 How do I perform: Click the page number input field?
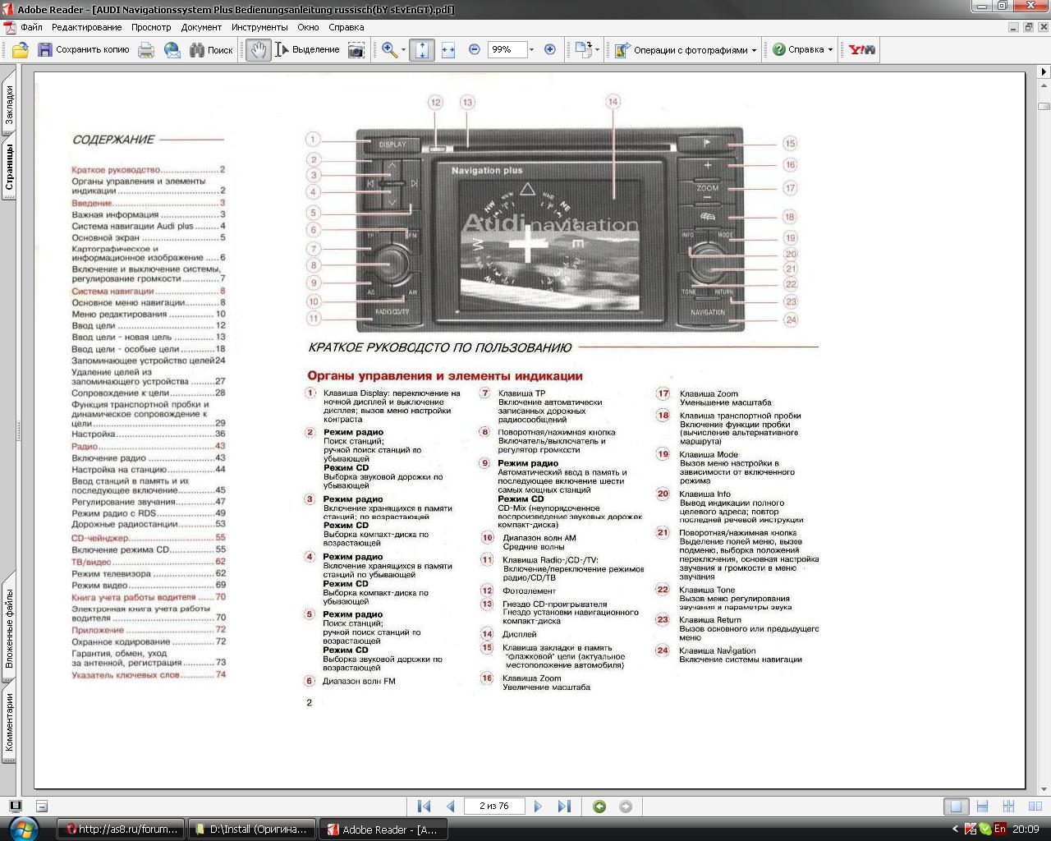pos(493,807)
